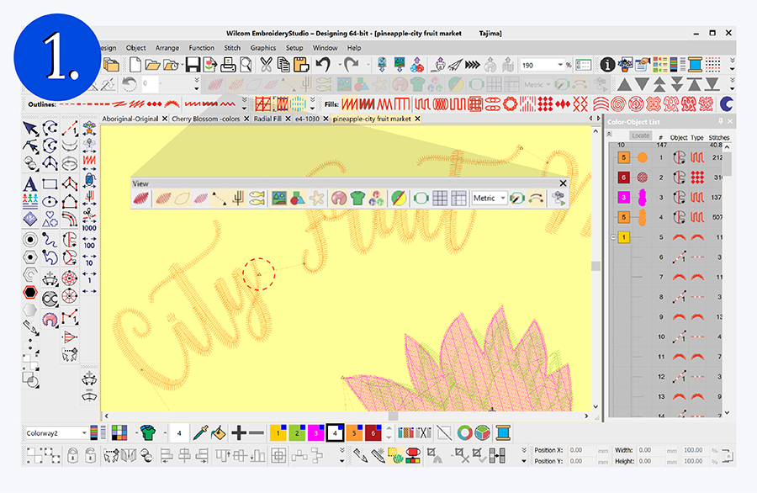Click the green T-shirt icon in View toolbar

pyautogui.click(x=357, y=199)
